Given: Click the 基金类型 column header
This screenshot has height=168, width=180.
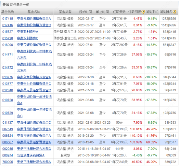Looking at the screenshot, I should (x=65, y=12).
